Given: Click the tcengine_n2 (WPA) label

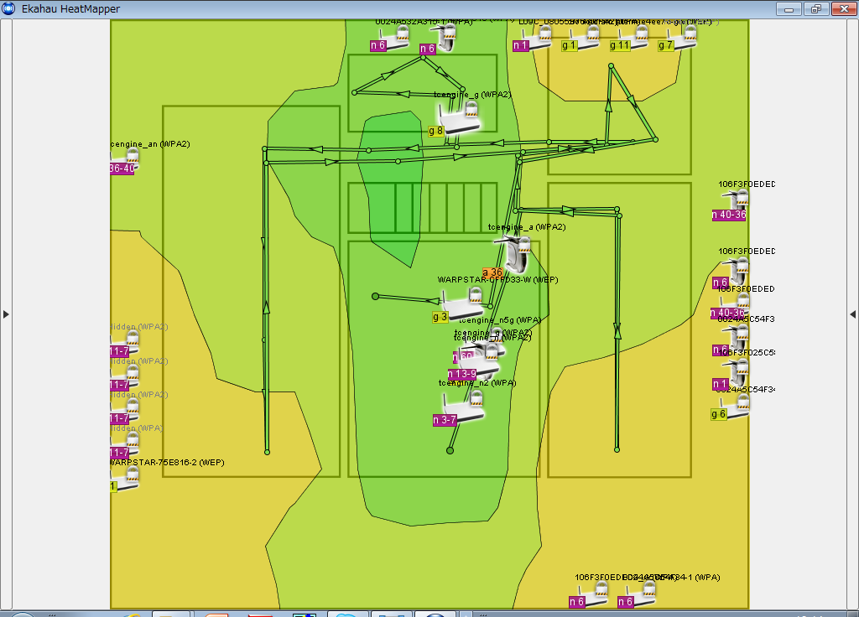Looking at the screenshot, I should (x=477, y=382).
